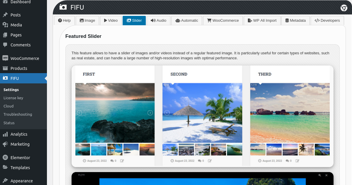Click the SECOND post title
352x185 pixels.
click(179, 74)
